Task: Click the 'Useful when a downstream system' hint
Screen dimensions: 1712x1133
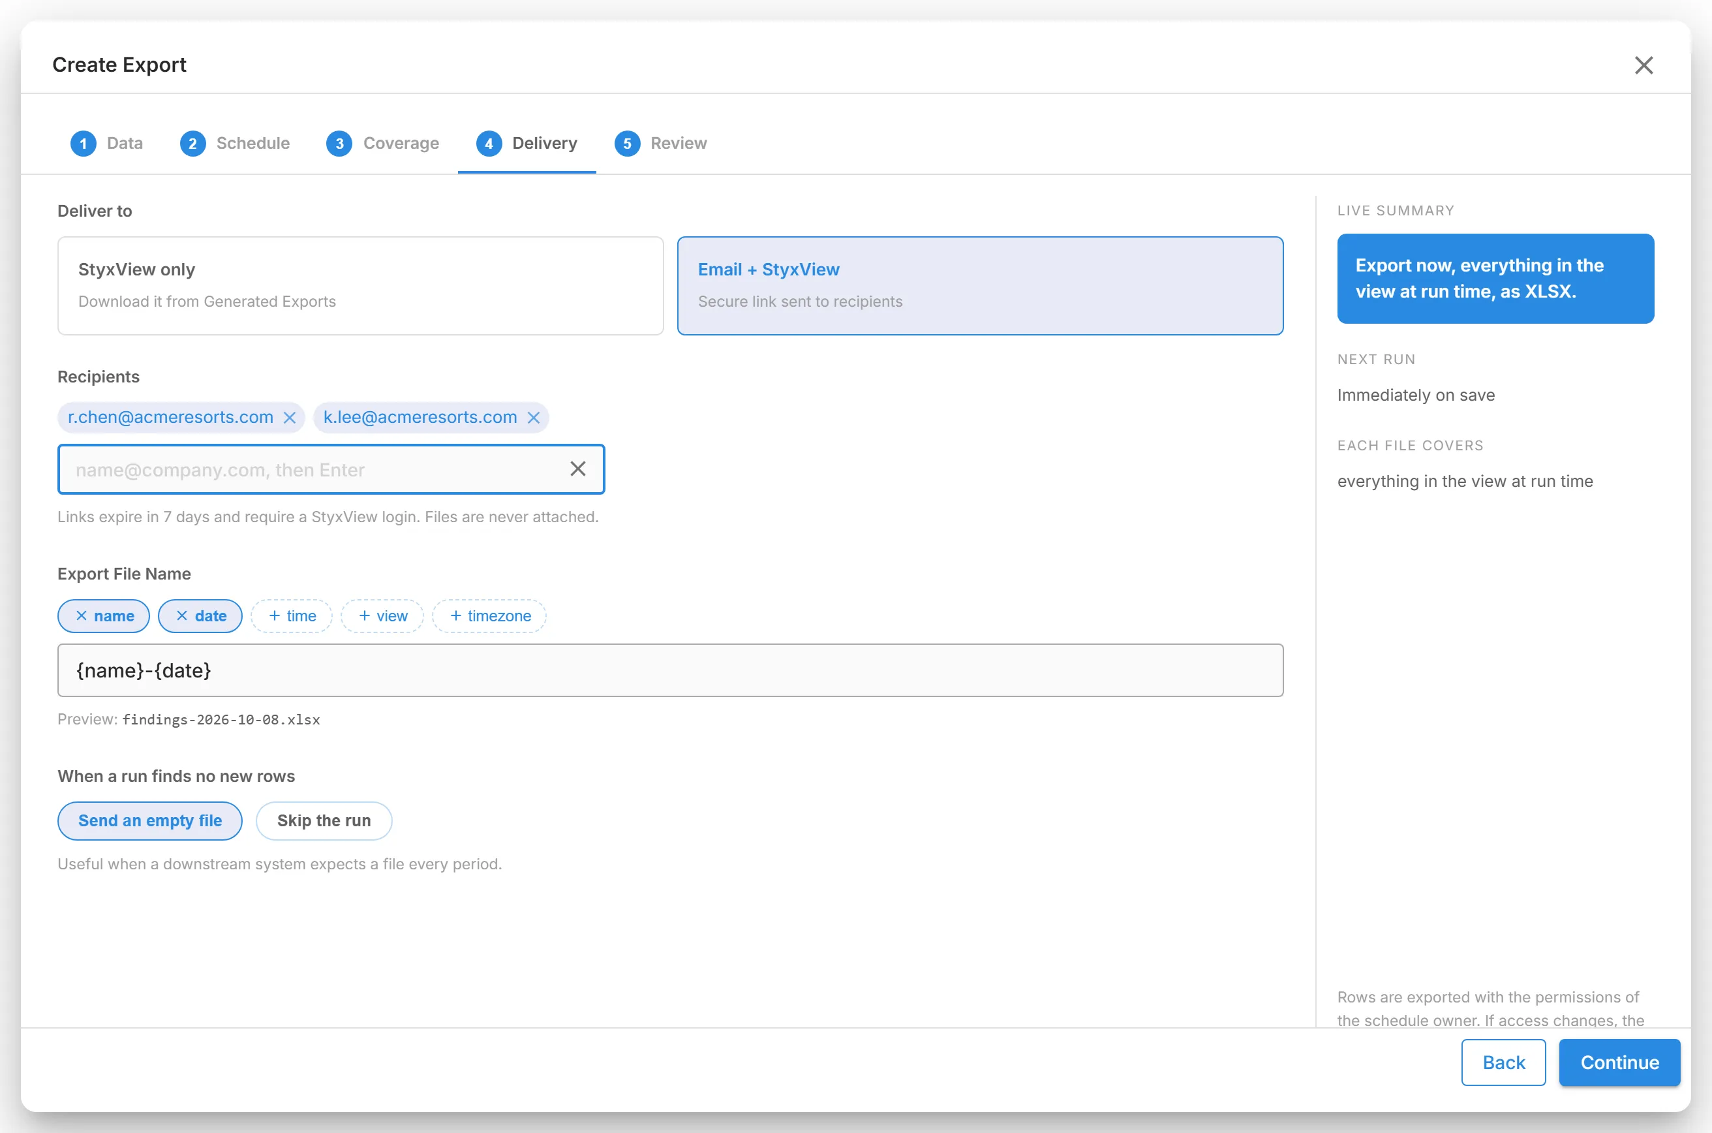Action: [279, 864]
